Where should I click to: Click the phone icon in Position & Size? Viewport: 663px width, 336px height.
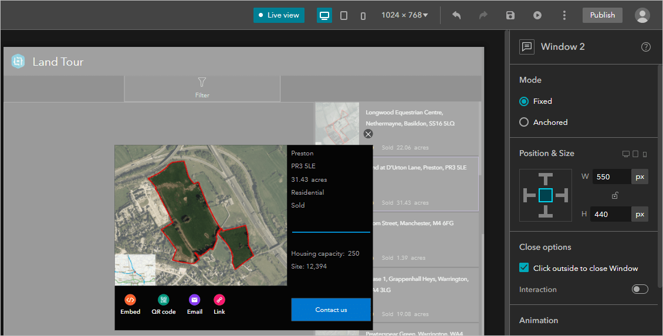click(645, 154)
